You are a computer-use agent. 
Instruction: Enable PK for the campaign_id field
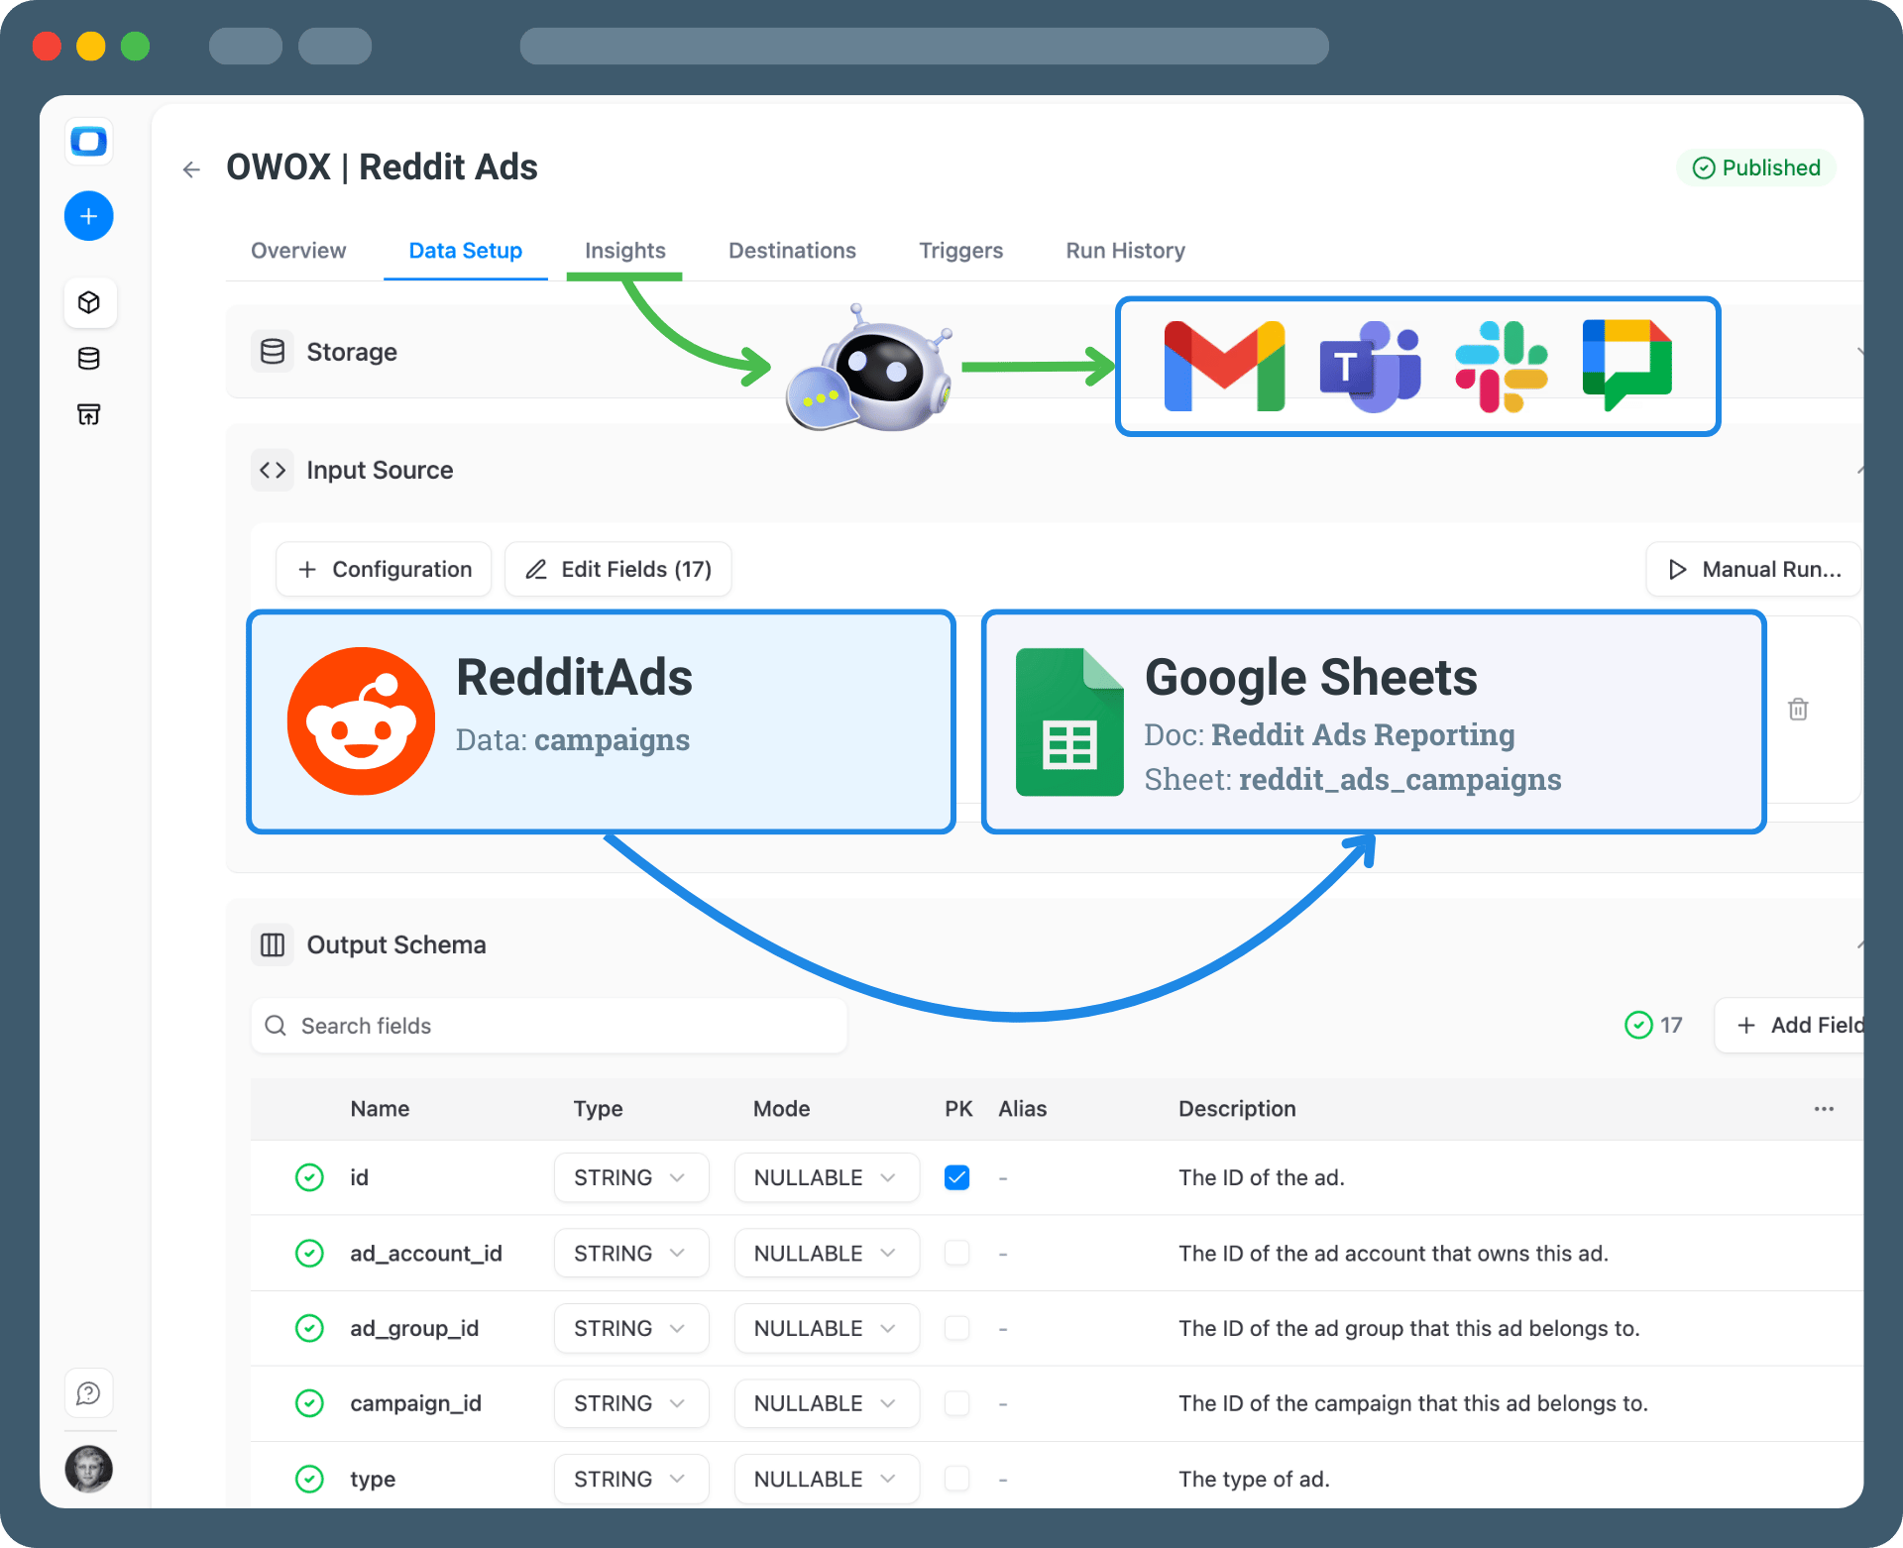pyautogui.click(x=956, y=1403)
